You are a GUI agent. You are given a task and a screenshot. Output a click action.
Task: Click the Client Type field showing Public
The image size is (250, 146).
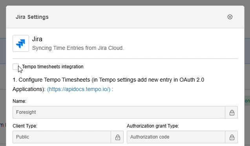[62, 137]
